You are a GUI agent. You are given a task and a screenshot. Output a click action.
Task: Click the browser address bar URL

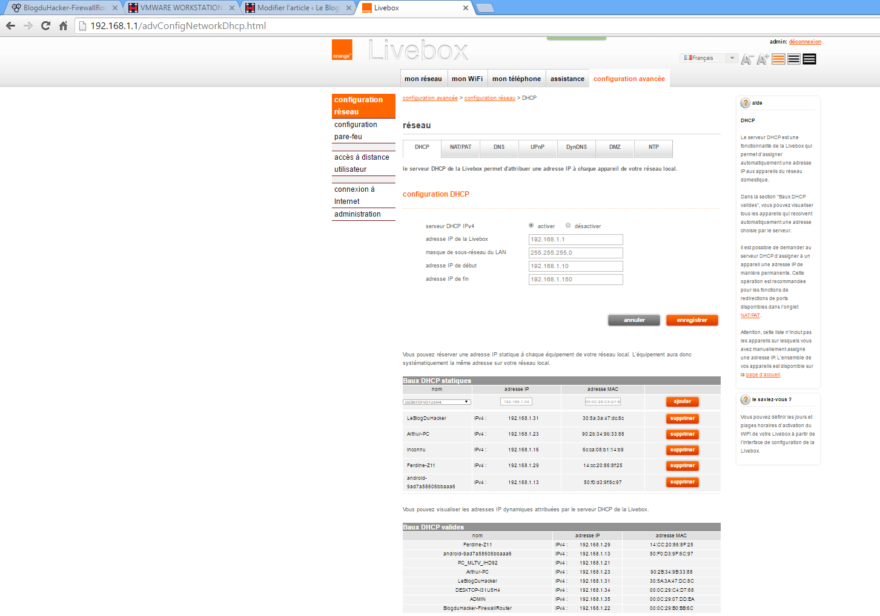(x=178, y=25)
